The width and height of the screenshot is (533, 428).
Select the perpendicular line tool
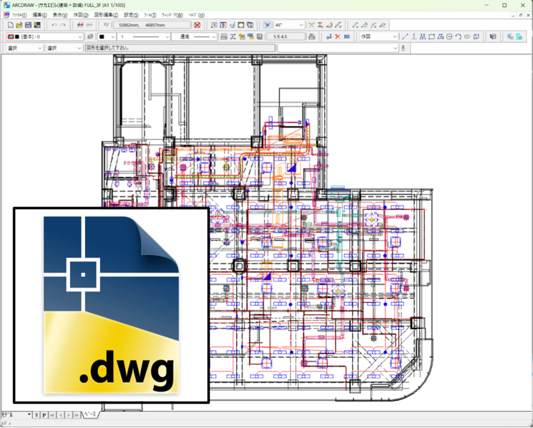[x=414, y=37]
